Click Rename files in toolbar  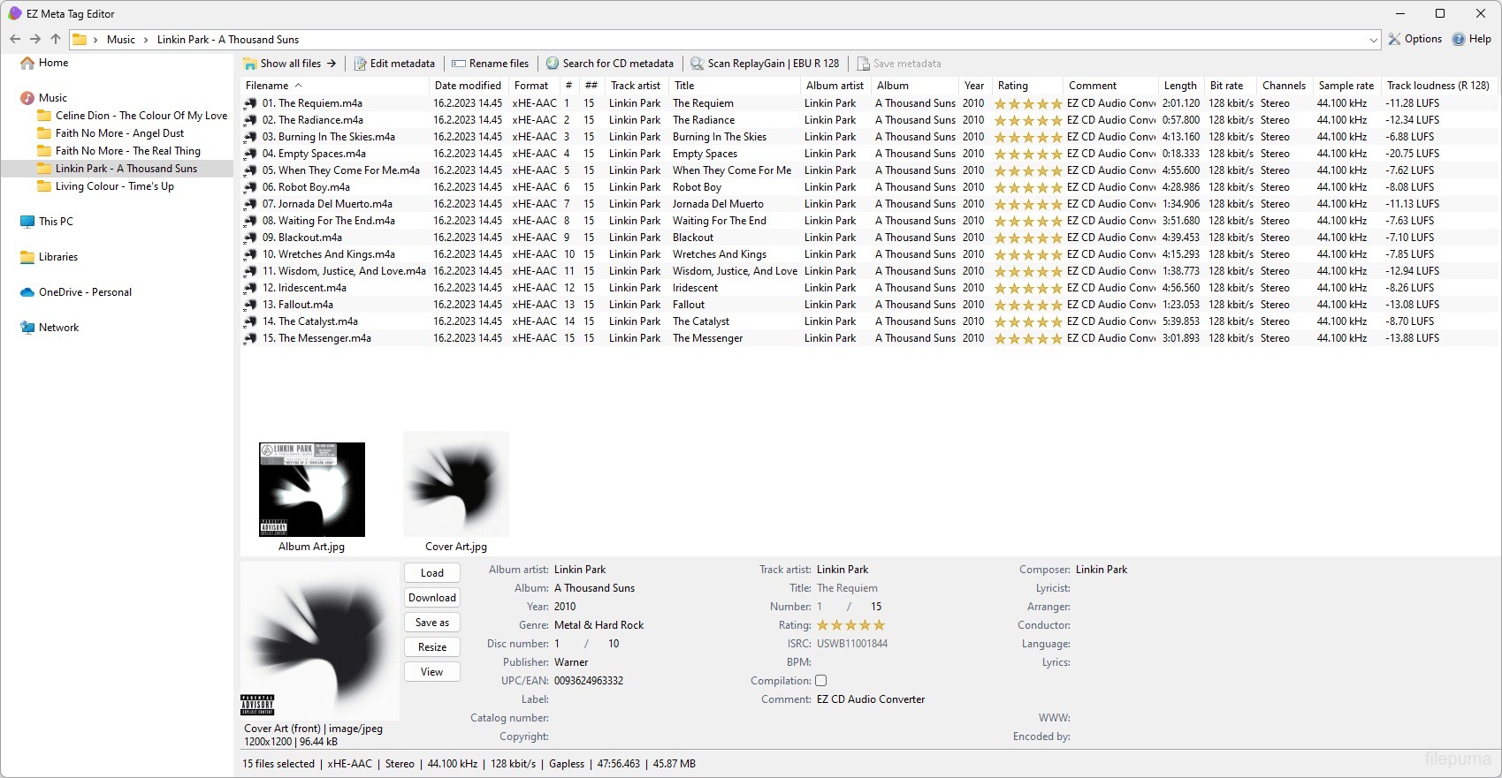(490, 64)
